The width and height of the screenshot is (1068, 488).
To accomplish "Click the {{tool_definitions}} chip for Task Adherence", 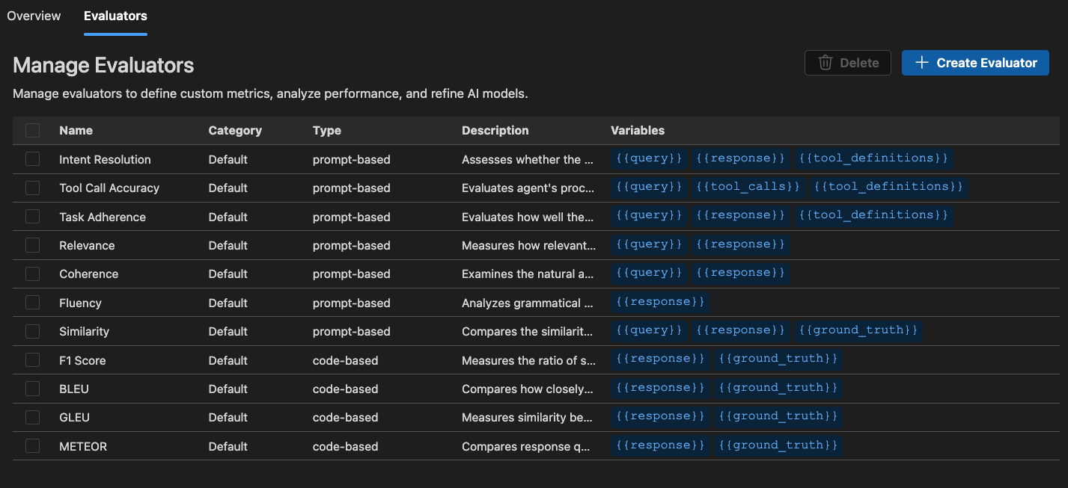I will 873,214.
